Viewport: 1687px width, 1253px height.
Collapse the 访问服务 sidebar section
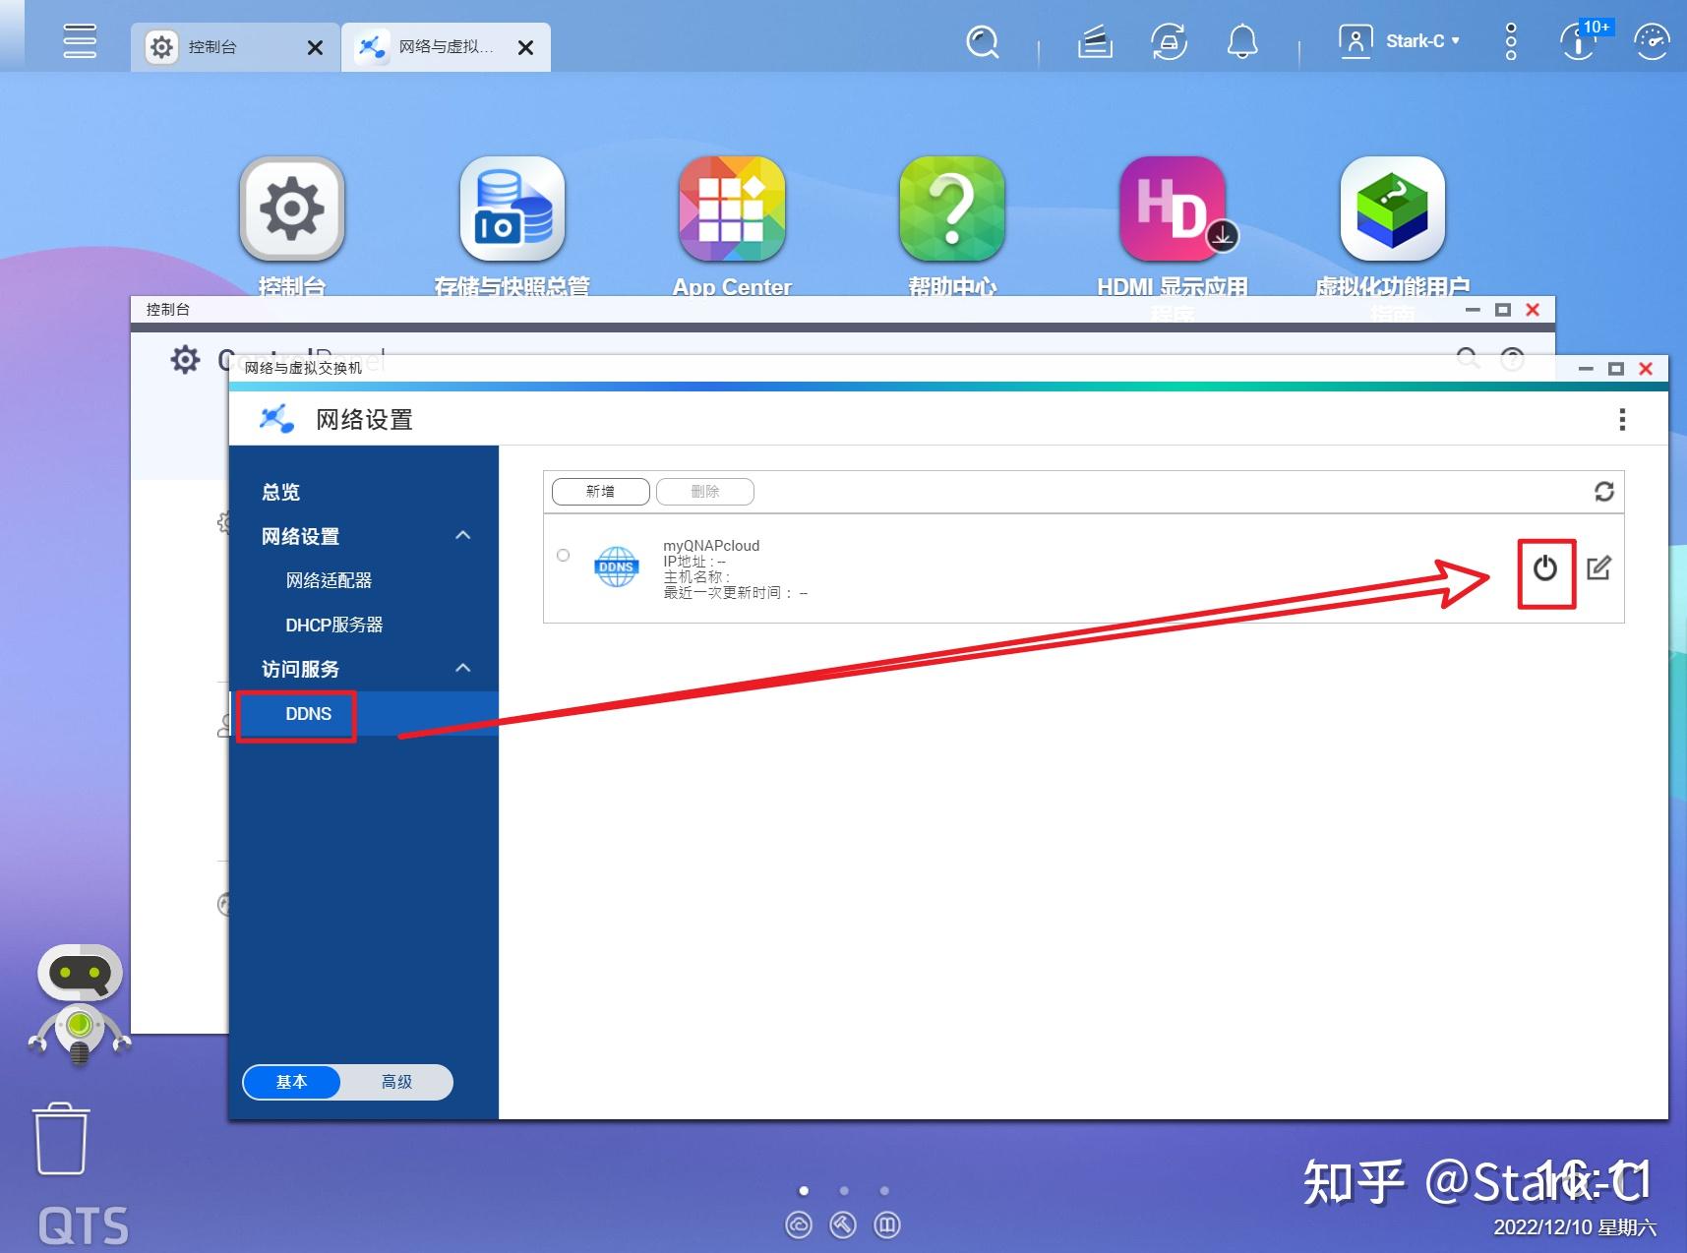(x=462, y=668)
